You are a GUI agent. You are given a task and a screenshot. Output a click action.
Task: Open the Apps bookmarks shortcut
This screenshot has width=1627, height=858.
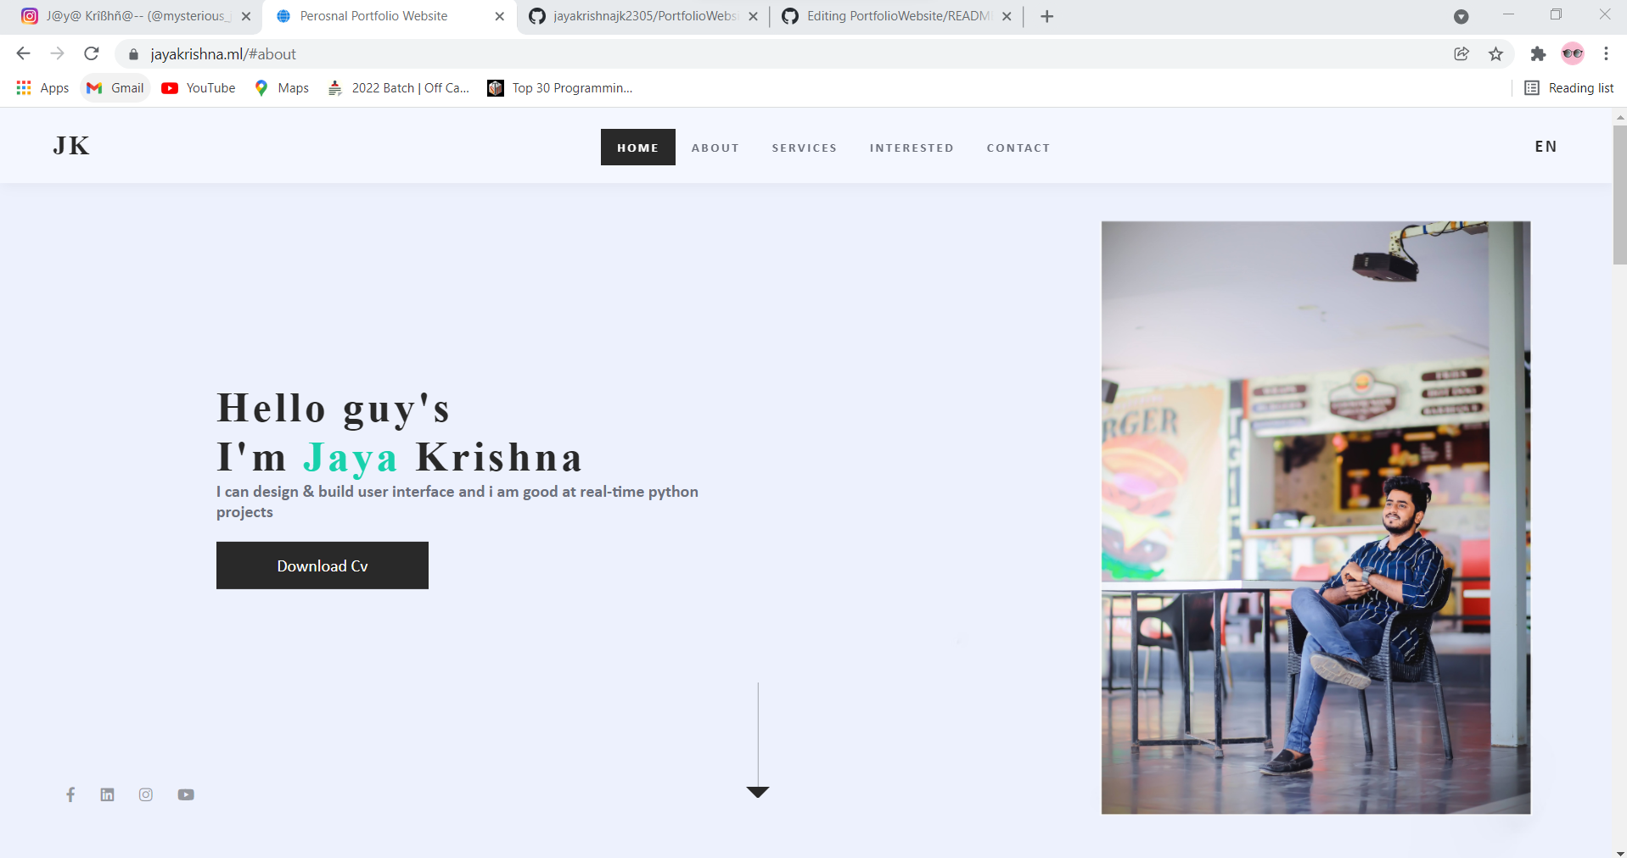[42, 87]
